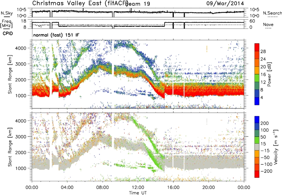Click the '24' tick on Power colorbar
The width and height of the screenshot is (282, 195).
tap(263, 59)
